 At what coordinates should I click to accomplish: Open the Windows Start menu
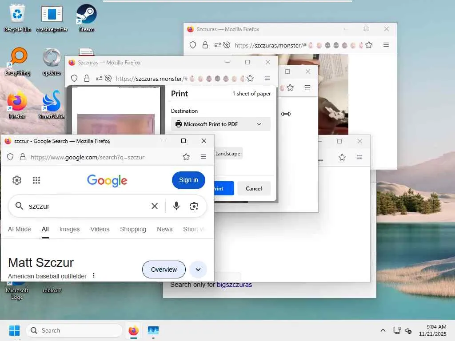(15, 330)
